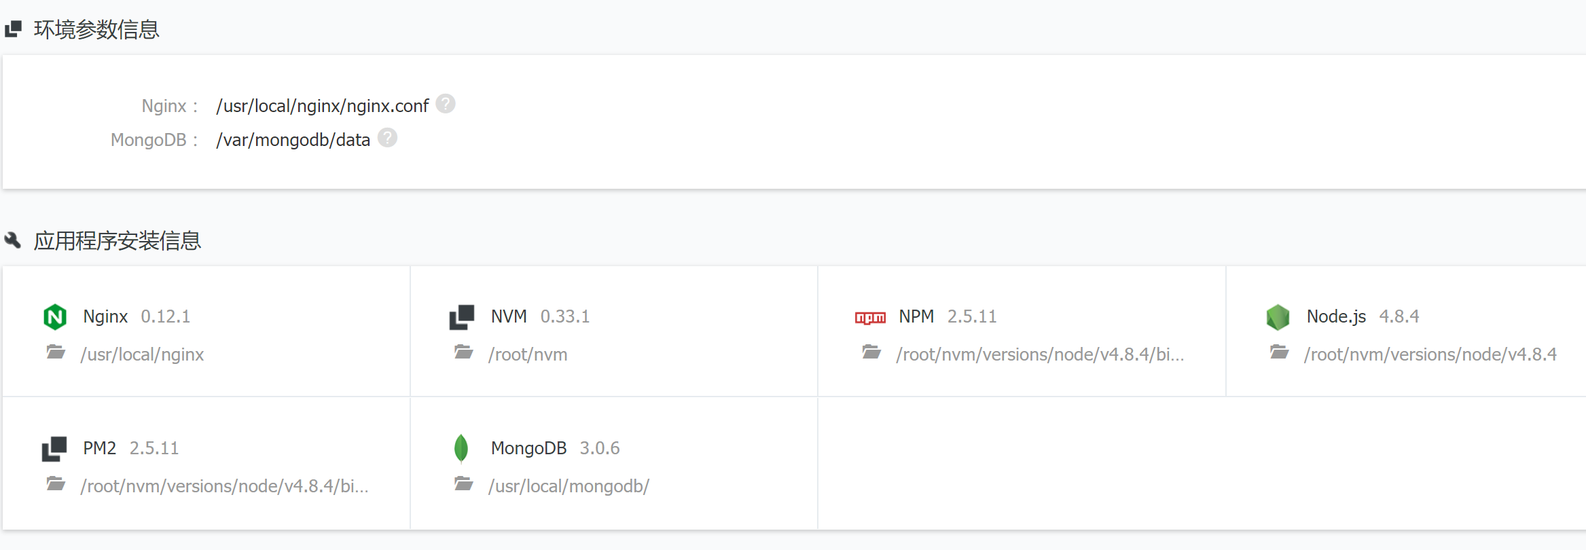Click the Nginx 0.12.1 version label
Screen dimensions: 1586x550
coord(165,316)
